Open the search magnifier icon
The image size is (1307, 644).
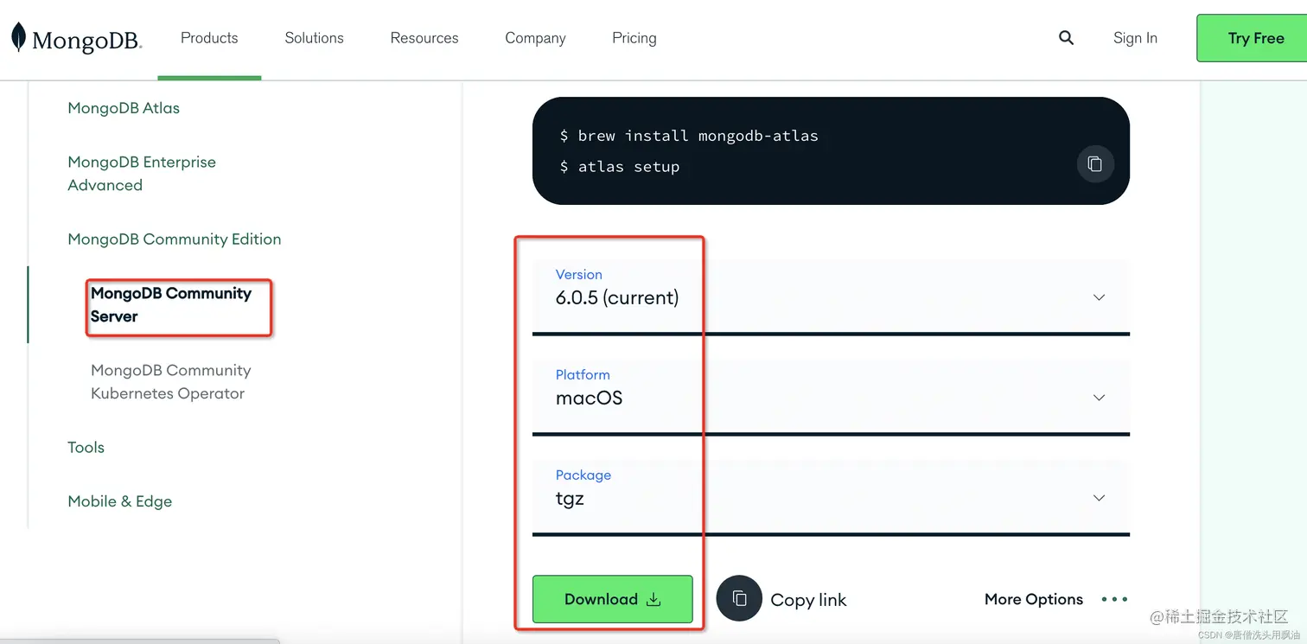(1066, 38)
